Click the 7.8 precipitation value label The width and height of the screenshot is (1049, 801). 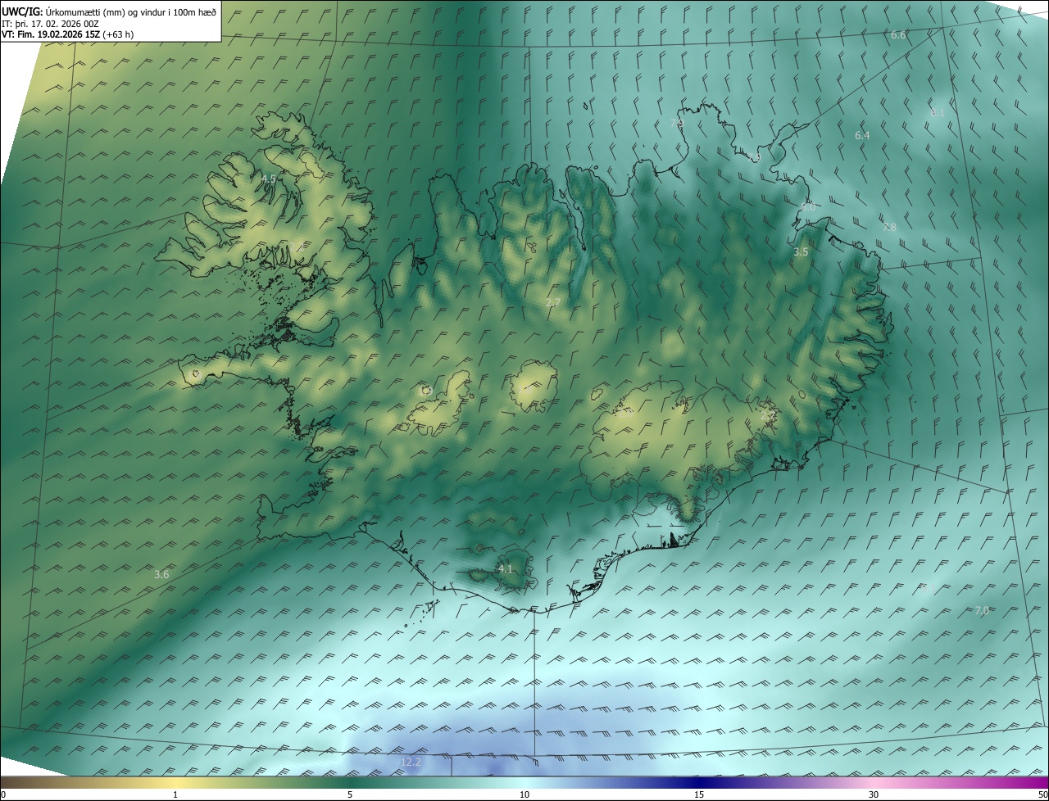tap(889, 228)
